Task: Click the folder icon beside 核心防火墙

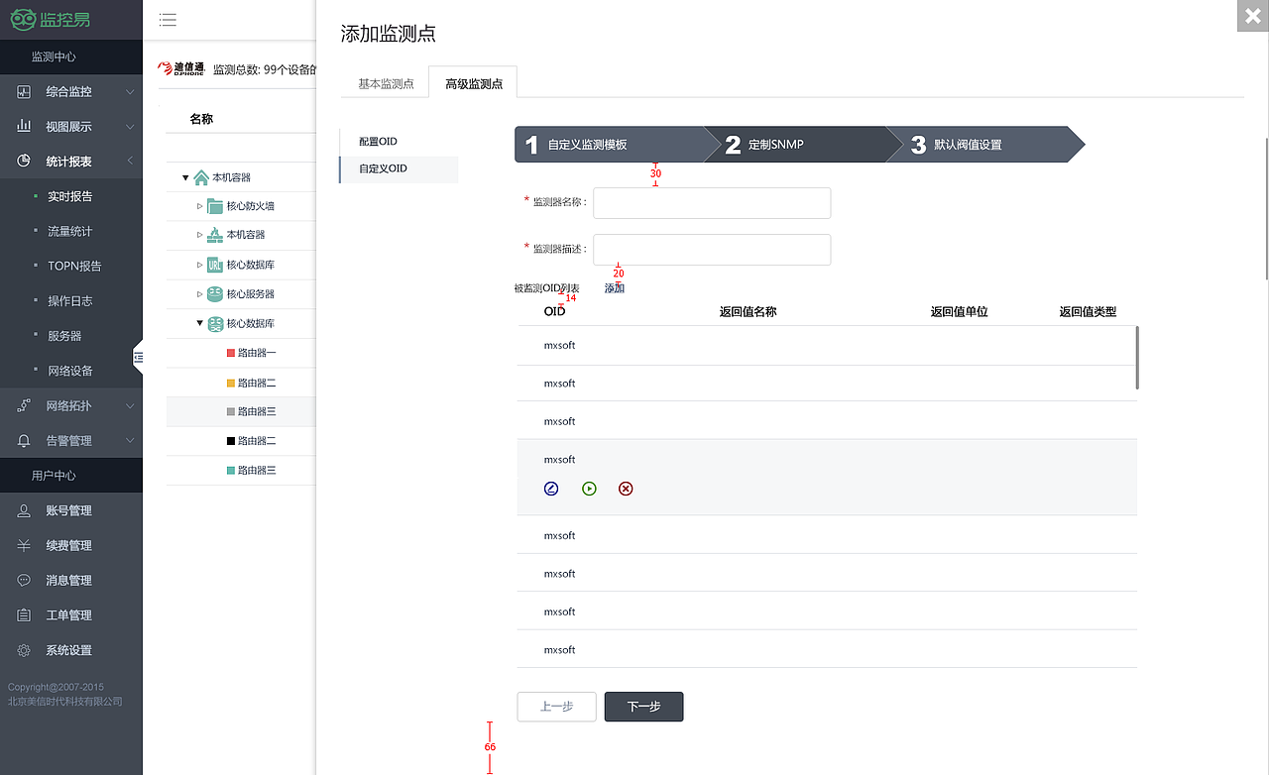Action: (x=215, y=206)
